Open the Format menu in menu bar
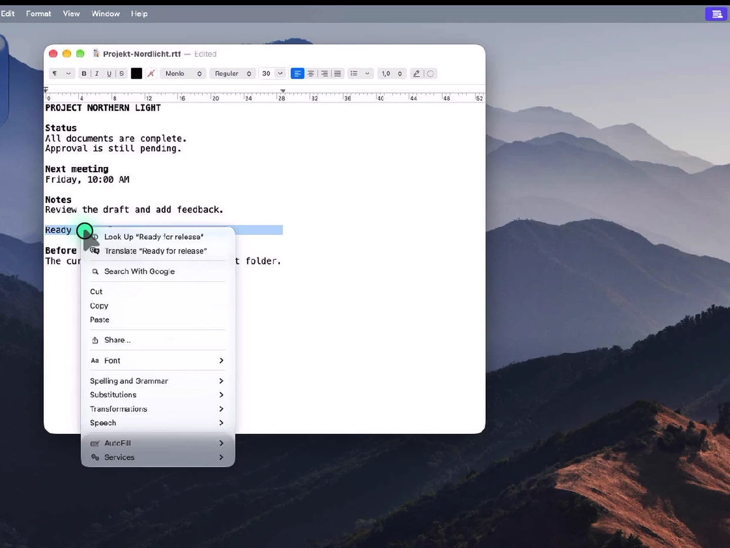 pyautogui.click(x=39, y=14)
